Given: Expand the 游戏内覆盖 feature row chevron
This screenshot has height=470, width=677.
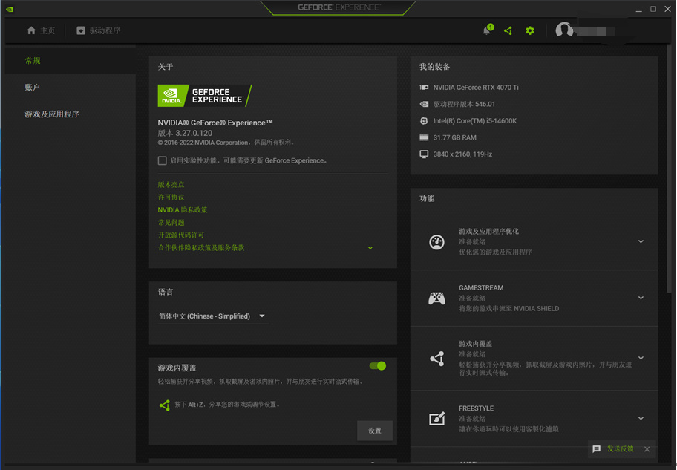Looking at the screenshot, I should point(641,358).
